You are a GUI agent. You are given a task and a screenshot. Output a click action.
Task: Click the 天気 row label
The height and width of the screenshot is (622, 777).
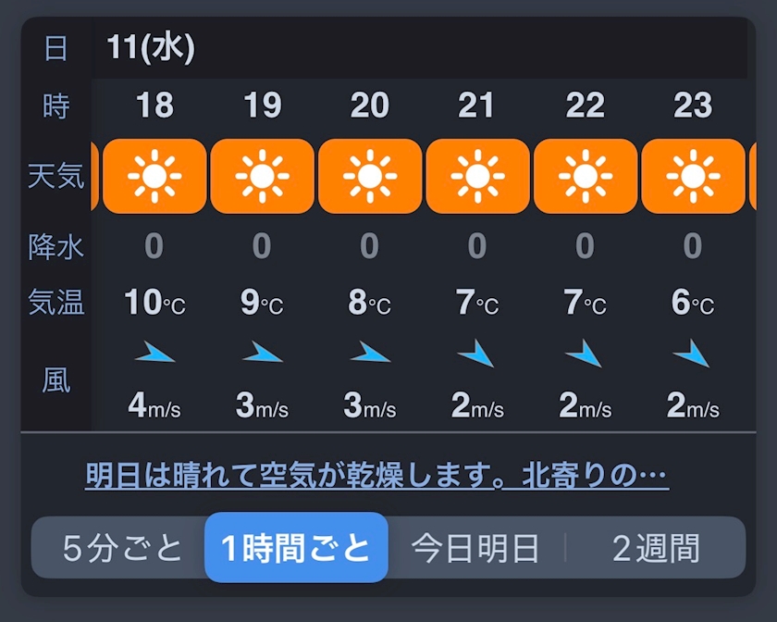tap(56, 176)
